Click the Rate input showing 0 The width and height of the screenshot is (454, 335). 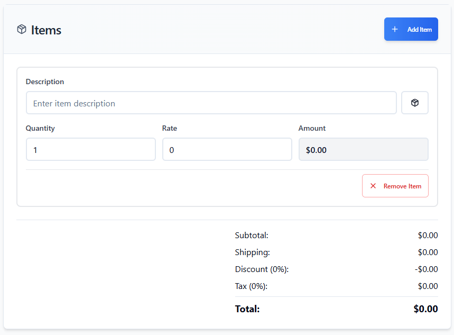pos(227,149)
